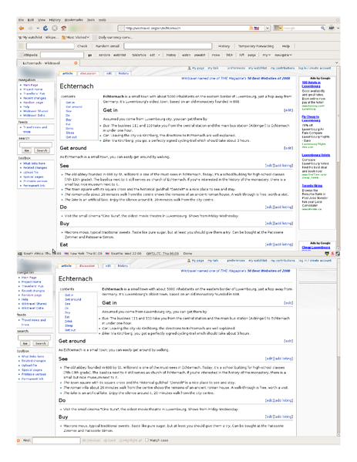Click the move button in Wikipedia toolbar
The width and height of the screenshot is (357, 462).
216,55
